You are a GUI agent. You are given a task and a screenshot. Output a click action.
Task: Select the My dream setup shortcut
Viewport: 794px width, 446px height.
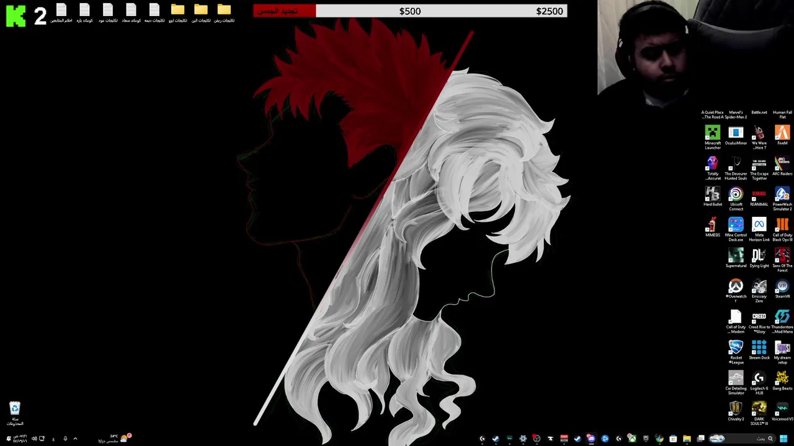point(782,352)
